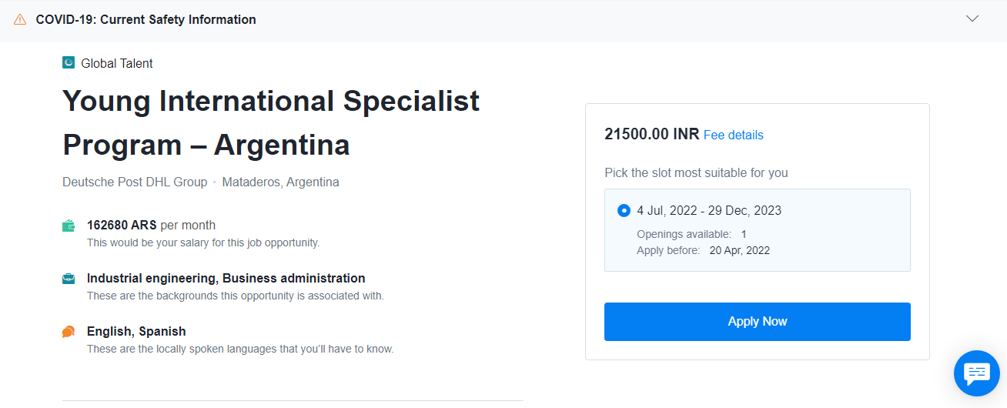1007x408 pixels.
Task: Click the Global Talent logo icon
Action: [69, 63]
